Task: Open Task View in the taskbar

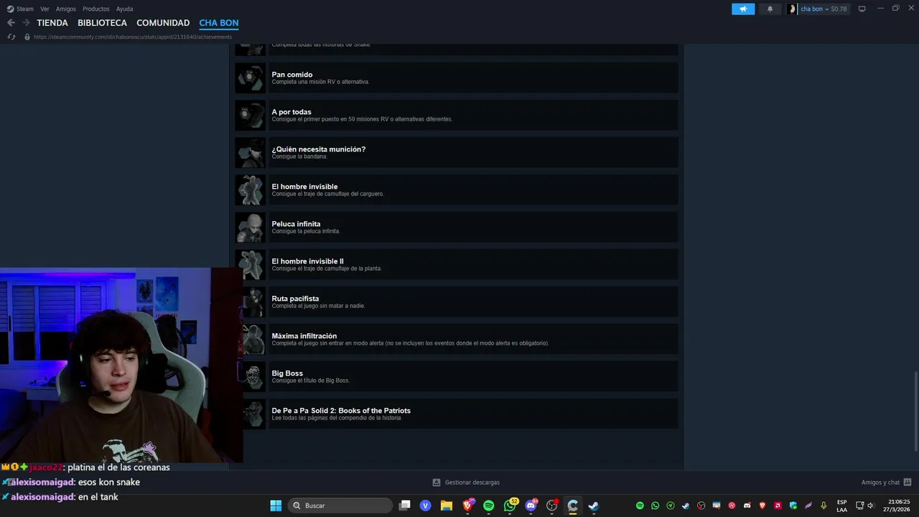Action: [405, 506]
